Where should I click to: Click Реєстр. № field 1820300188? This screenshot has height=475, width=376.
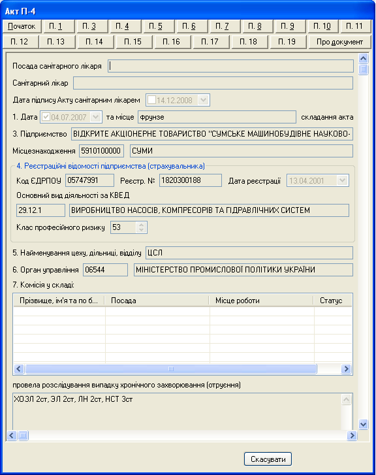191,180
